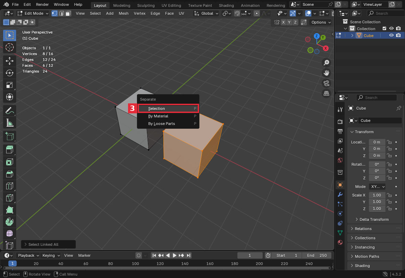This screenshot has height=278, width=405.
Task: Click the Modifiers wrench properties tab
Action: click(340, 194)
